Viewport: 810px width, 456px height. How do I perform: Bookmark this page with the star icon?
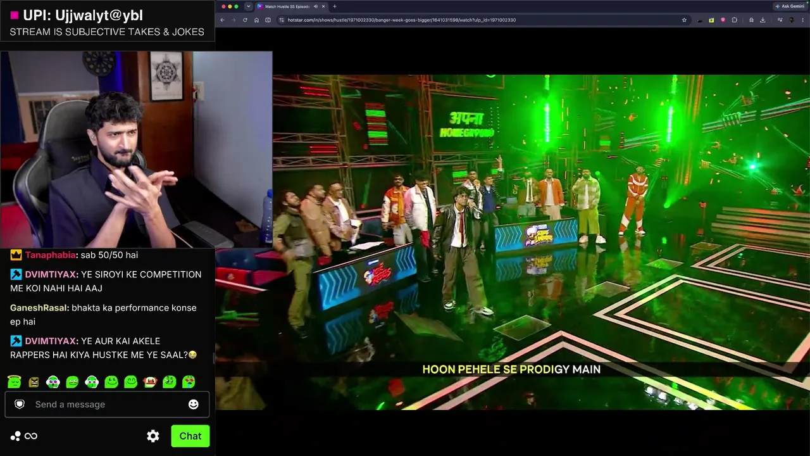point(684,20)
